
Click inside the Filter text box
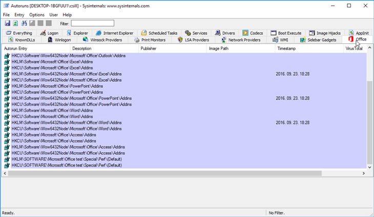pyautogui.click(x=92, y=23)
